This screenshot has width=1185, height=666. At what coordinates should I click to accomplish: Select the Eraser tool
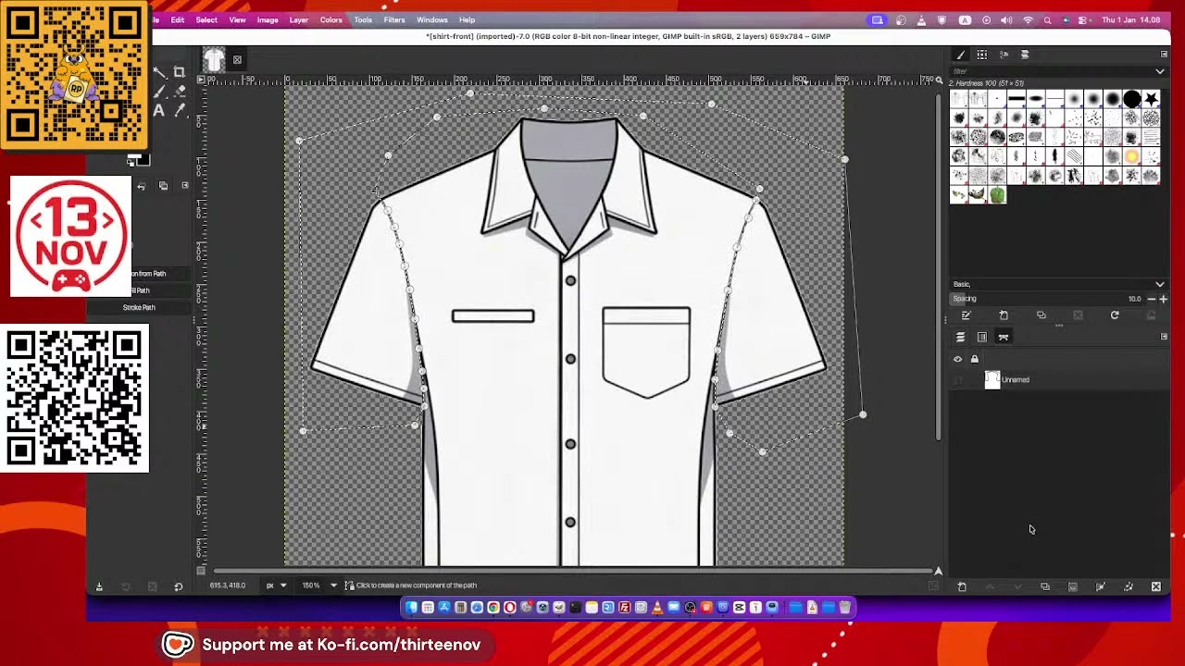tap(180, 92)
